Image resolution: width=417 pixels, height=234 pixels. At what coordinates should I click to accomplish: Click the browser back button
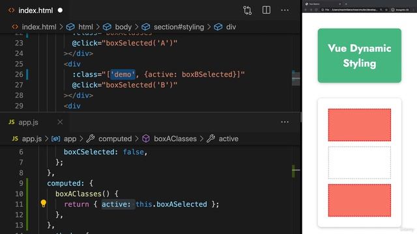click(x=306, y=10)
